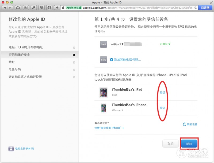Viewport: 214px width, 163px height.
Task: Open the 地址 sidebar section
Action: tap(40, 62)
